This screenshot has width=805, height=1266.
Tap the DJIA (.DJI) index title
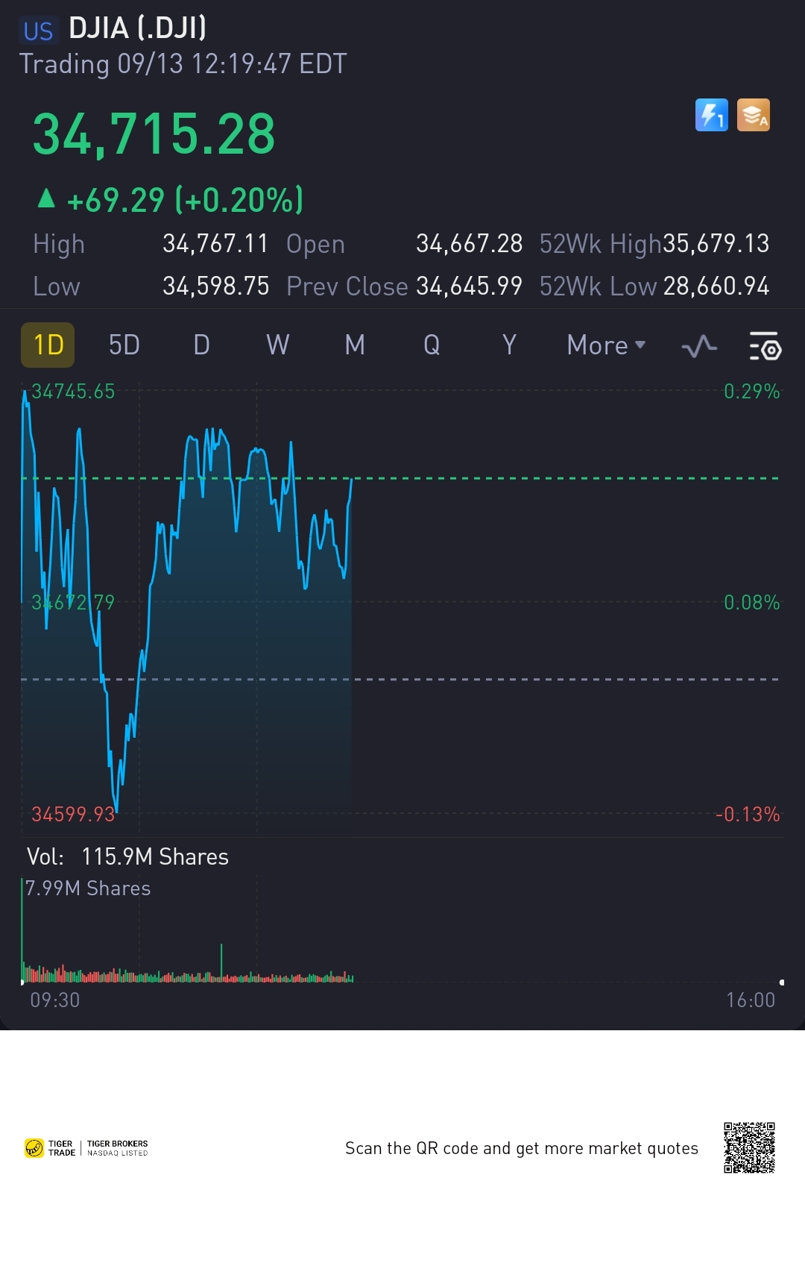coord(137,28)
